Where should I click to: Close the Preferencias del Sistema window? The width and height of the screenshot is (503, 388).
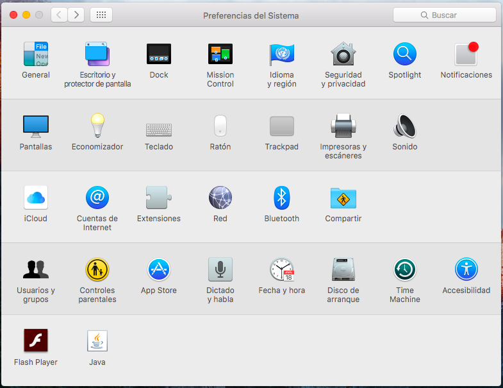click(13, 15)
